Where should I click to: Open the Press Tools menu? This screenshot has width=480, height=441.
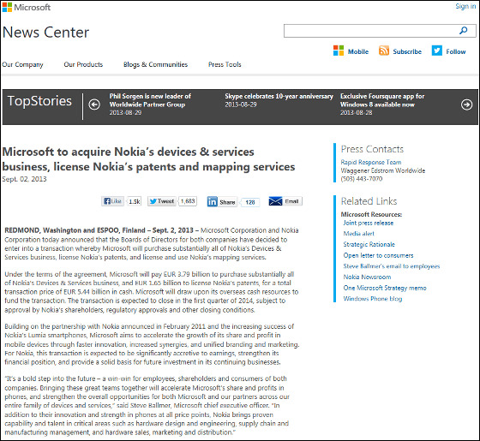225,64
